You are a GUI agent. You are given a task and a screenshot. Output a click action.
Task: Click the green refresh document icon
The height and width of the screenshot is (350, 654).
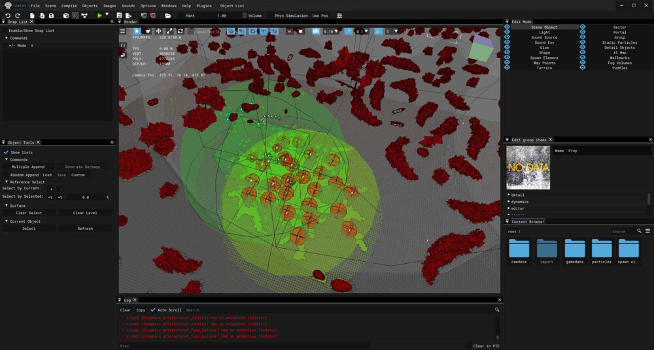[119, 16]
